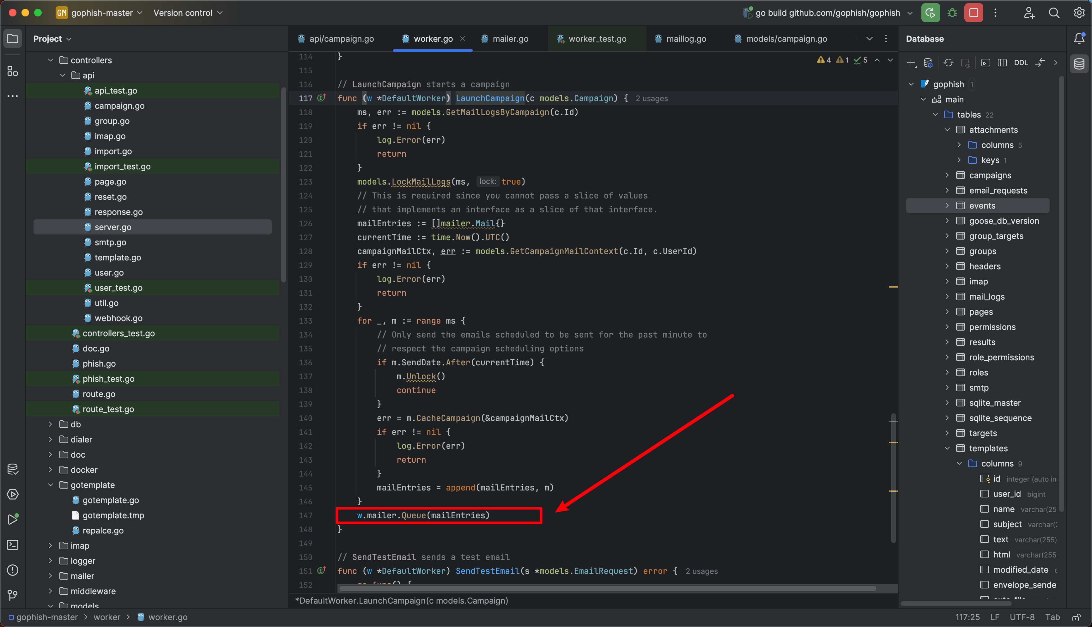The width and height of the screenshot is (1092, 627).
Task: Expand the campaigns table node
Action: coord(947,175)
